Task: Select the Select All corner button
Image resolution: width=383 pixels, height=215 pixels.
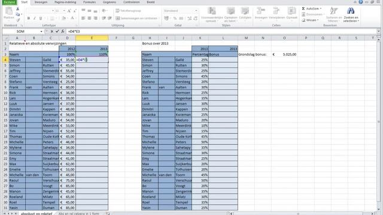Action: (5, 38)
